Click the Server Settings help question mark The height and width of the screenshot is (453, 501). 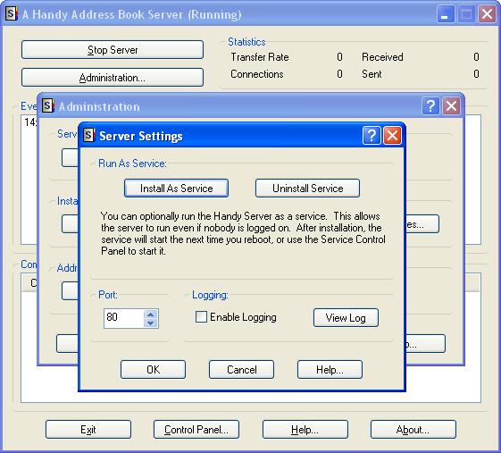372,136
